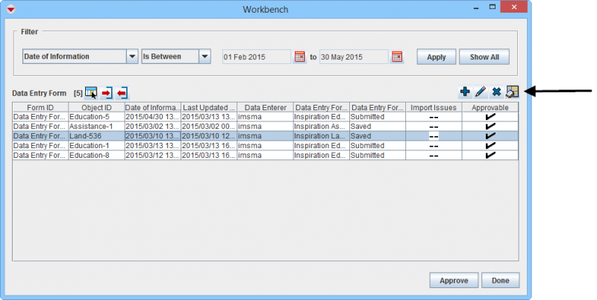This screenshot has width=597, height=300.
Task: Sort by the Import Issues column header
Action: point(434,107)
